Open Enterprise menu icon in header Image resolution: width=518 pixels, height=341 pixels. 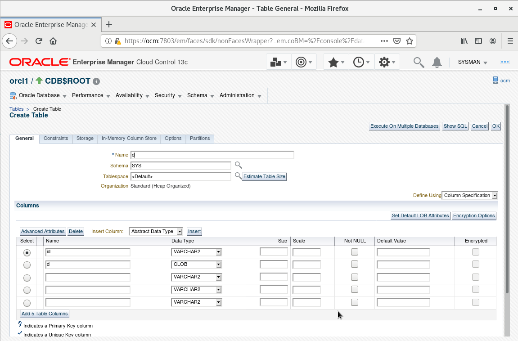tap(279, 62)
